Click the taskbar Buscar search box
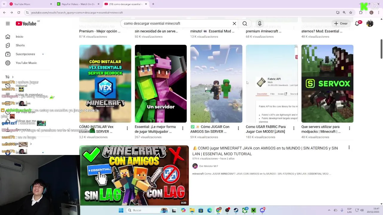The image size is (383, 215). point(147,210)
